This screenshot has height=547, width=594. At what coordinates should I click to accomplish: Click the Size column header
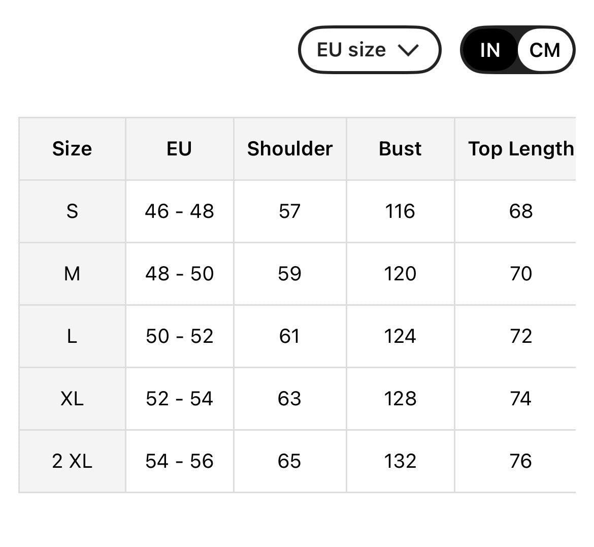(72, 149)
